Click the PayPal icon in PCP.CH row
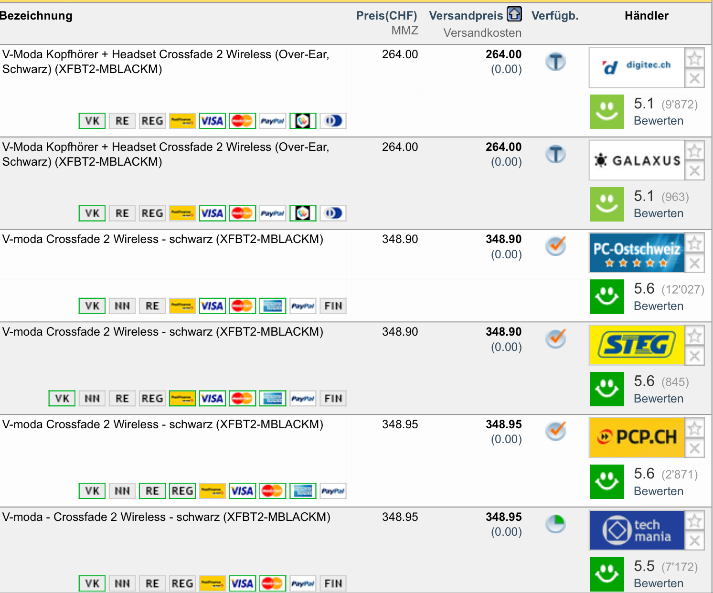 coord(333,491)
